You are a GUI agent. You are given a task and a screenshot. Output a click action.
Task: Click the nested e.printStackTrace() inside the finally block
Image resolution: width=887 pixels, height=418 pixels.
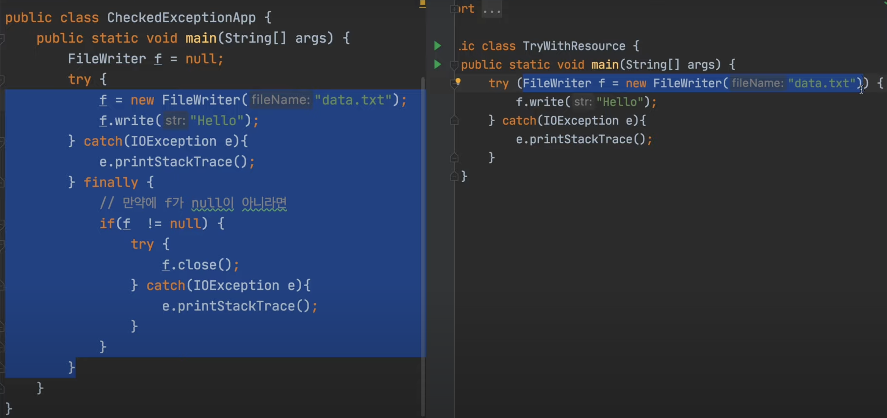pyautogui.click(x=240, y=306)
